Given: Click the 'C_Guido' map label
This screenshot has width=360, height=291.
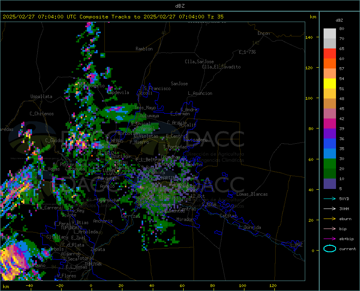Looking at the screenshot, I should click(x=54, y=140).
